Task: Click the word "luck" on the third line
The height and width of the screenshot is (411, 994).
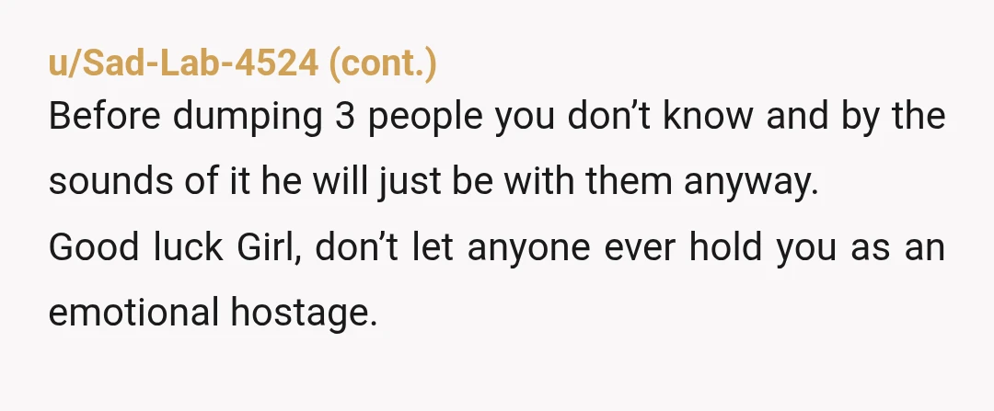Action: 189,246
